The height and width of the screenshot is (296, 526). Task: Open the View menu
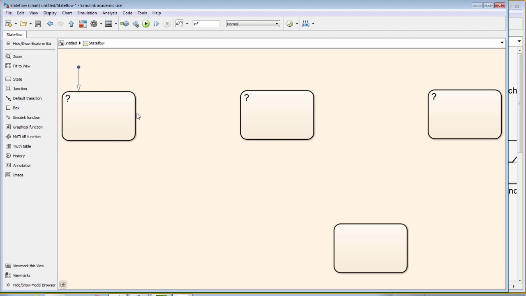34,13
